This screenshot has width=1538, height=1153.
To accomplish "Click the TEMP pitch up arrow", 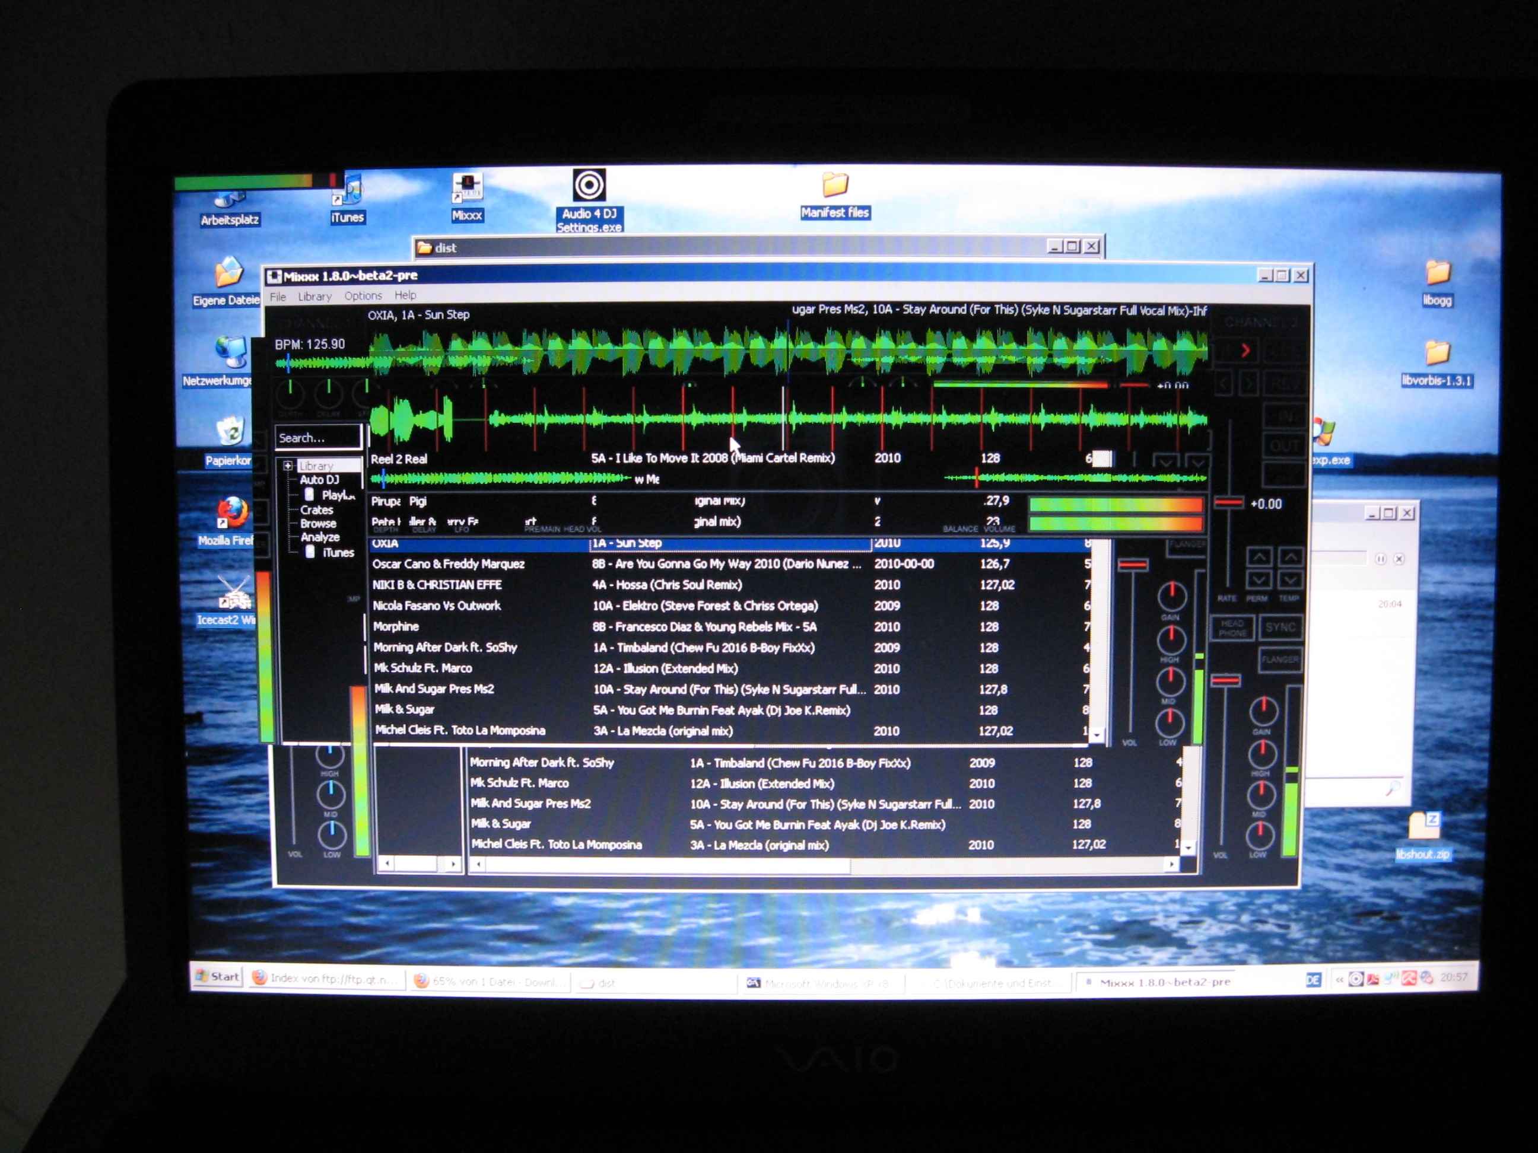I will (1291, 557).
